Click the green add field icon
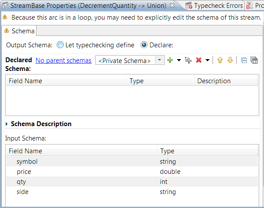This screenshot has height=208, width=264. [170, 60]
